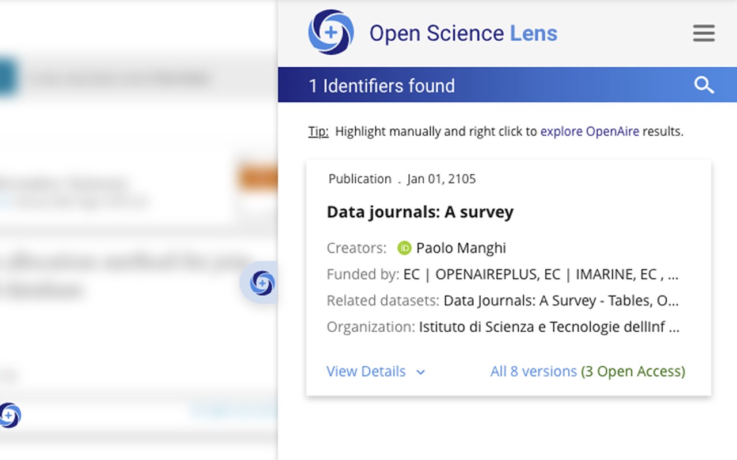Select creator name Paolo Manghi
Image resolution: width=737 pixels, height=460 pixels.
pyautogui.click(x=461, y=248)
